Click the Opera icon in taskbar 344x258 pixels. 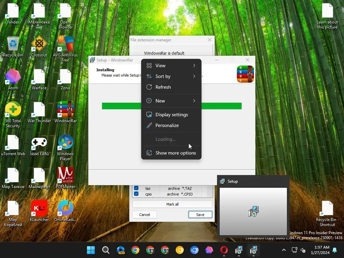224,250
